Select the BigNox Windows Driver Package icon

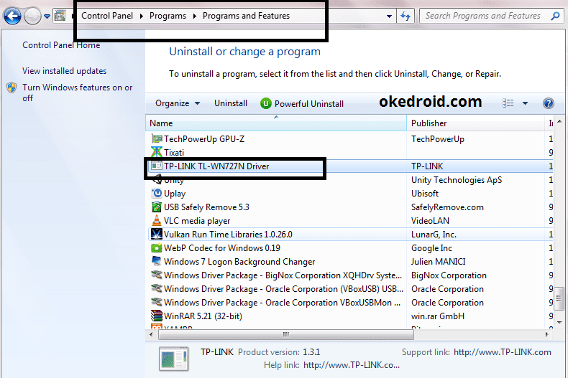click(157, 275)
